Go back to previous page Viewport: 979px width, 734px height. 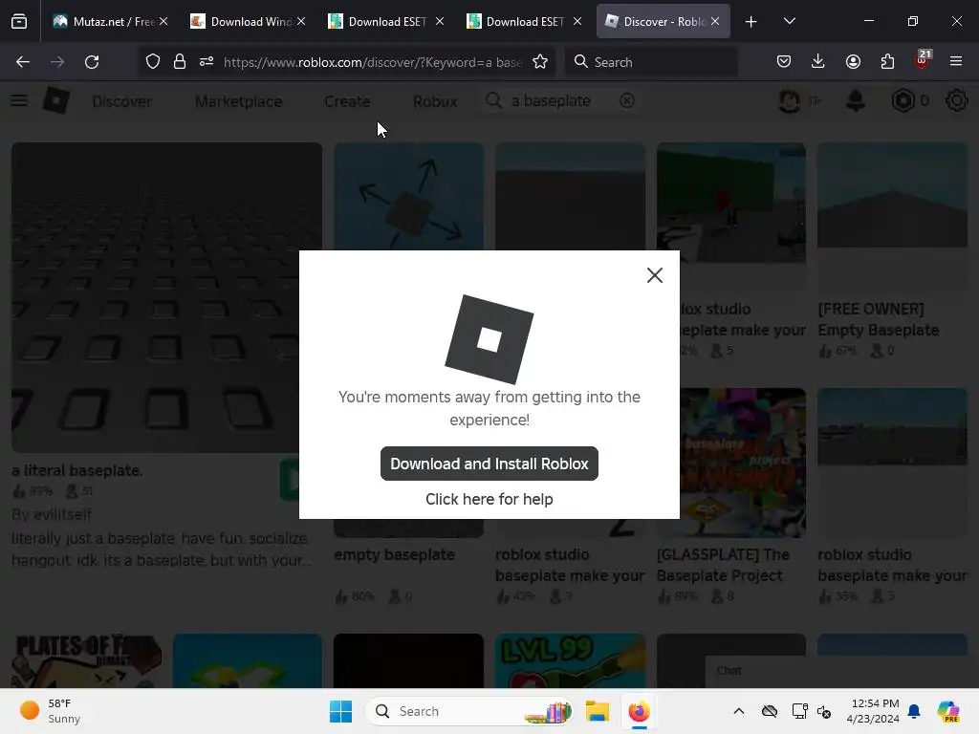[x=23, y=62]
